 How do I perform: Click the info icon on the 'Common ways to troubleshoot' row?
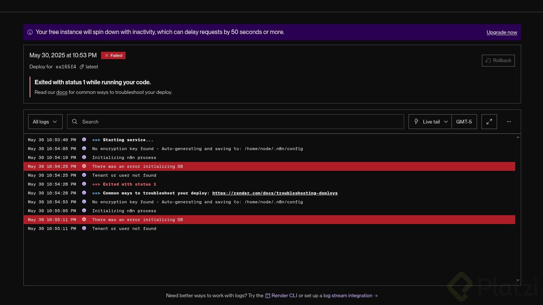(x=84, y=193)
